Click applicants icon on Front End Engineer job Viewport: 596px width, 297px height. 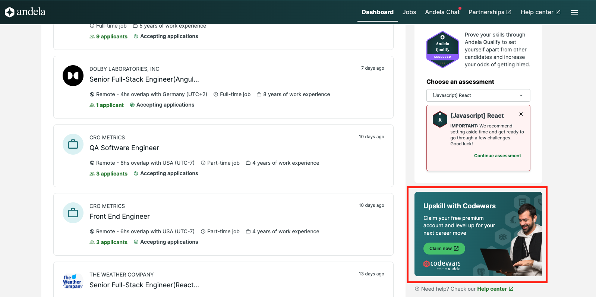pyautogui.click(x=92, y=242)
